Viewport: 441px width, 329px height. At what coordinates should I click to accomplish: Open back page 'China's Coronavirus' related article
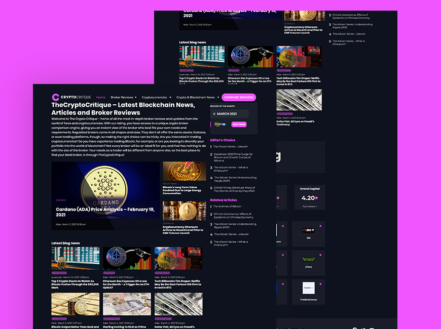351,16
